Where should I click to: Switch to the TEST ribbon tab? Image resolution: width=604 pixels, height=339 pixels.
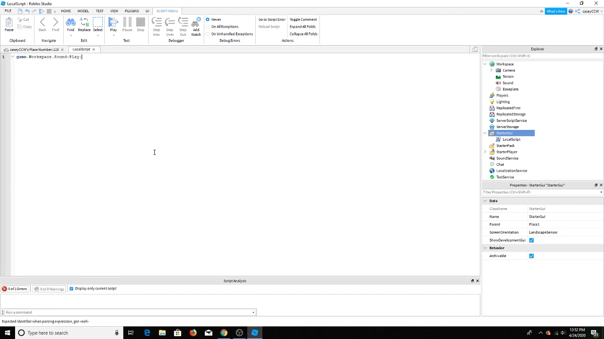100,11
